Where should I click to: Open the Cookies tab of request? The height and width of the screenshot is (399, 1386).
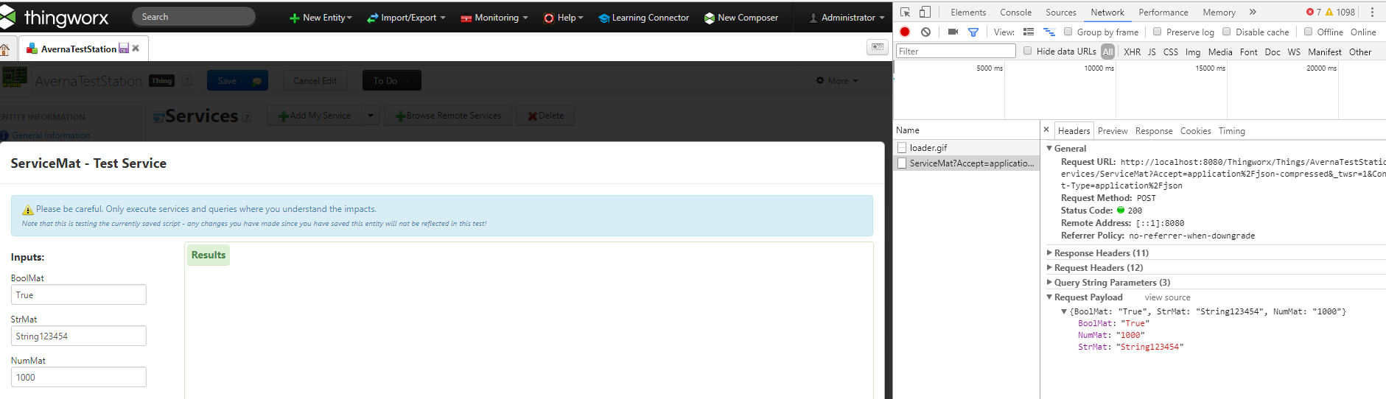1195,131
